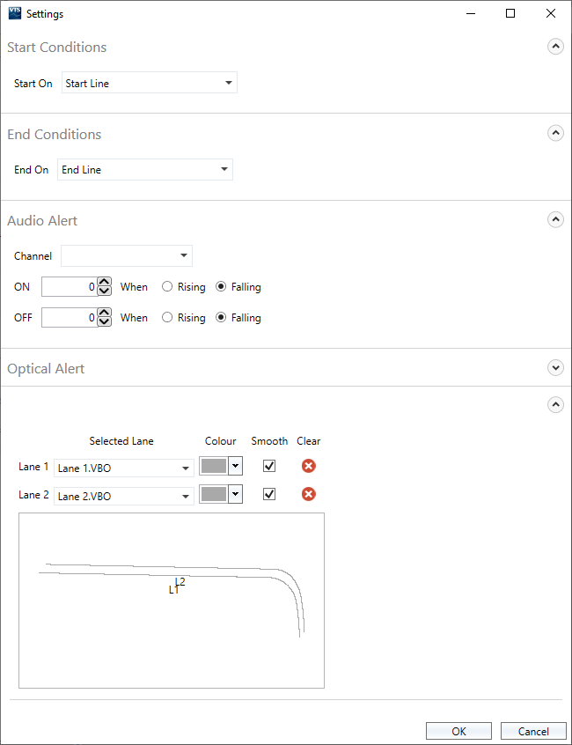This screenshot has height=745, width=572.
Task: Clear Lane 2 with red X icon
Action: [x=309, y=494]
